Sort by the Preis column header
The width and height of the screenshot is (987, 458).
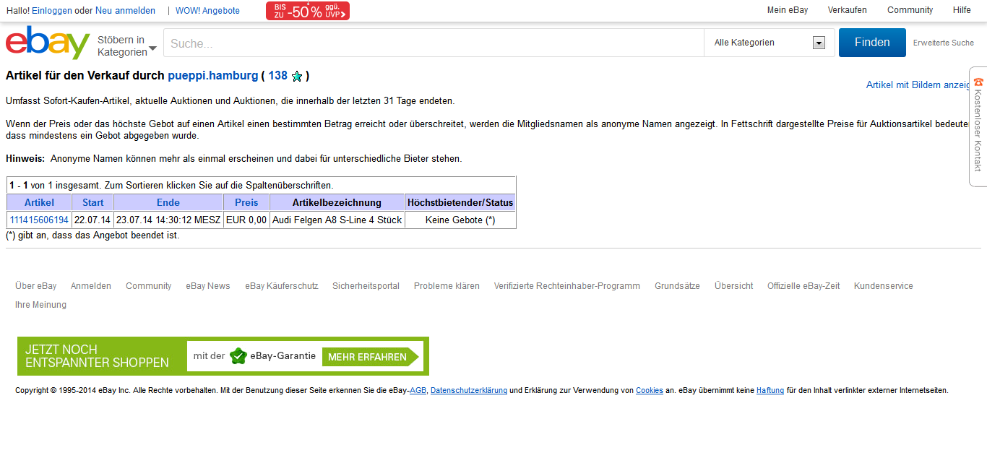[x=246, y=202]
